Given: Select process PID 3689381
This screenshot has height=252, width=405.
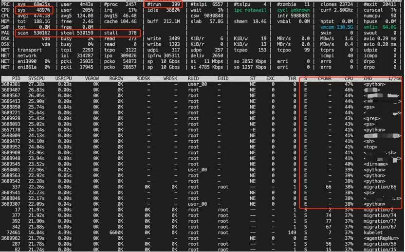Looking at the screenshot, I should tap(202, 84).
